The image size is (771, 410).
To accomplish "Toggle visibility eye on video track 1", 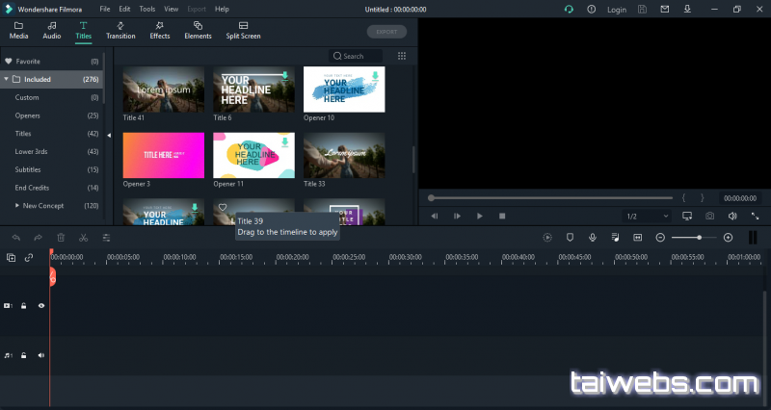I will 41,305.
